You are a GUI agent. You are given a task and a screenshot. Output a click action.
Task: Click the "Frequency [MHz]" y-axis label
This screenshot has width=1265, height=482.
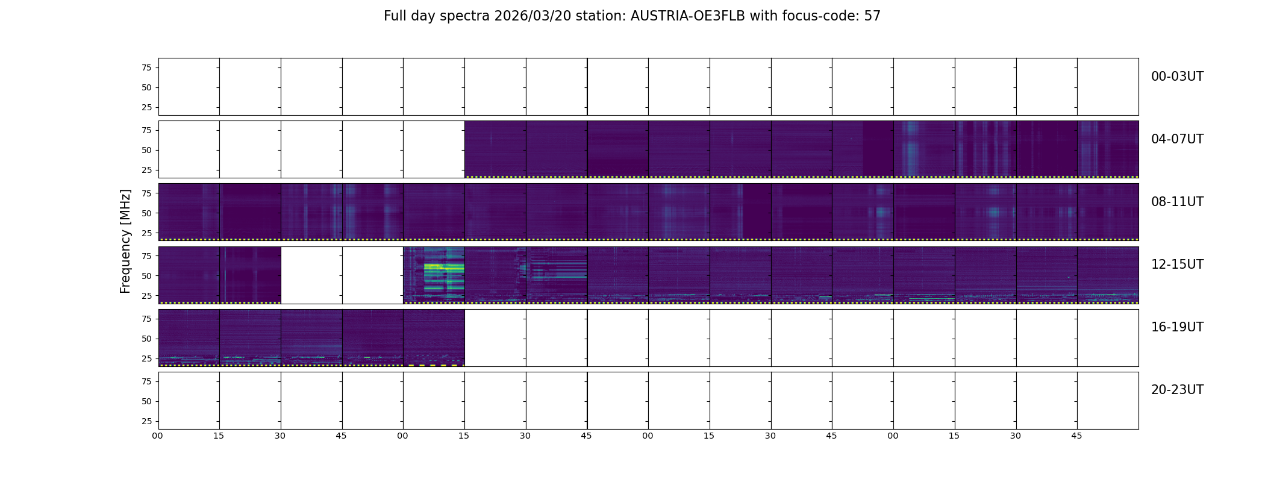tap(125, 242)
